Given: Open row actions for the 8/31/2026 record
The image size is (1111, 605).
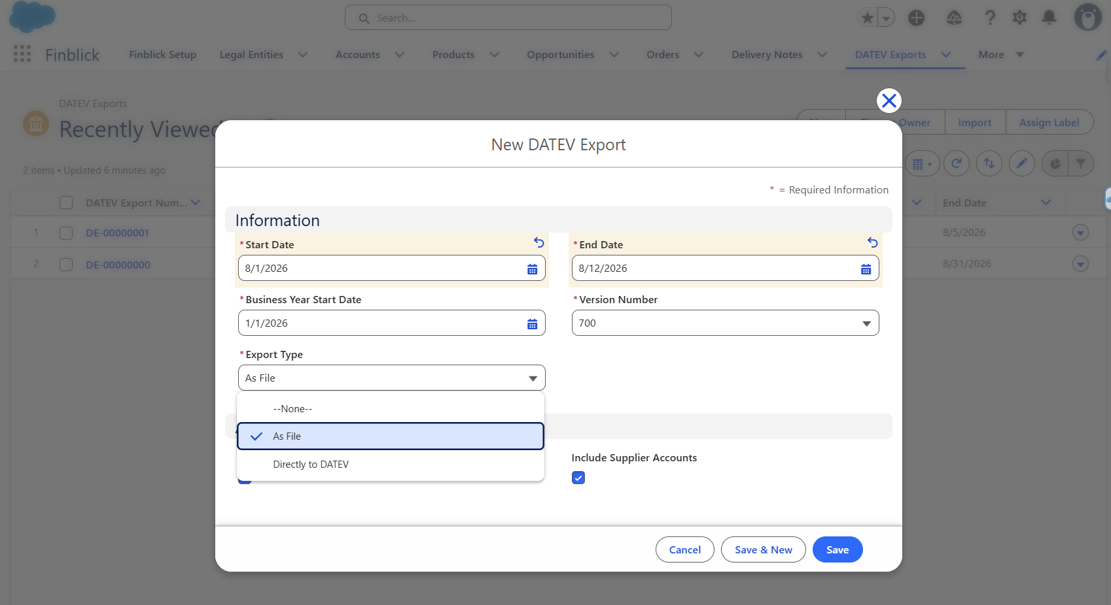Looking at the screenshot, I should (x=1080, y=264).
